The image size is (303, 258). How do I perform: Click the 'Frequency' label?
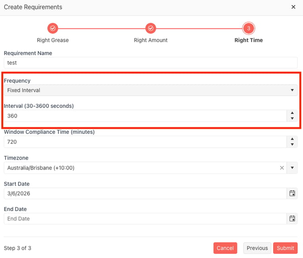pyautogui.click(x=17, y=80)
